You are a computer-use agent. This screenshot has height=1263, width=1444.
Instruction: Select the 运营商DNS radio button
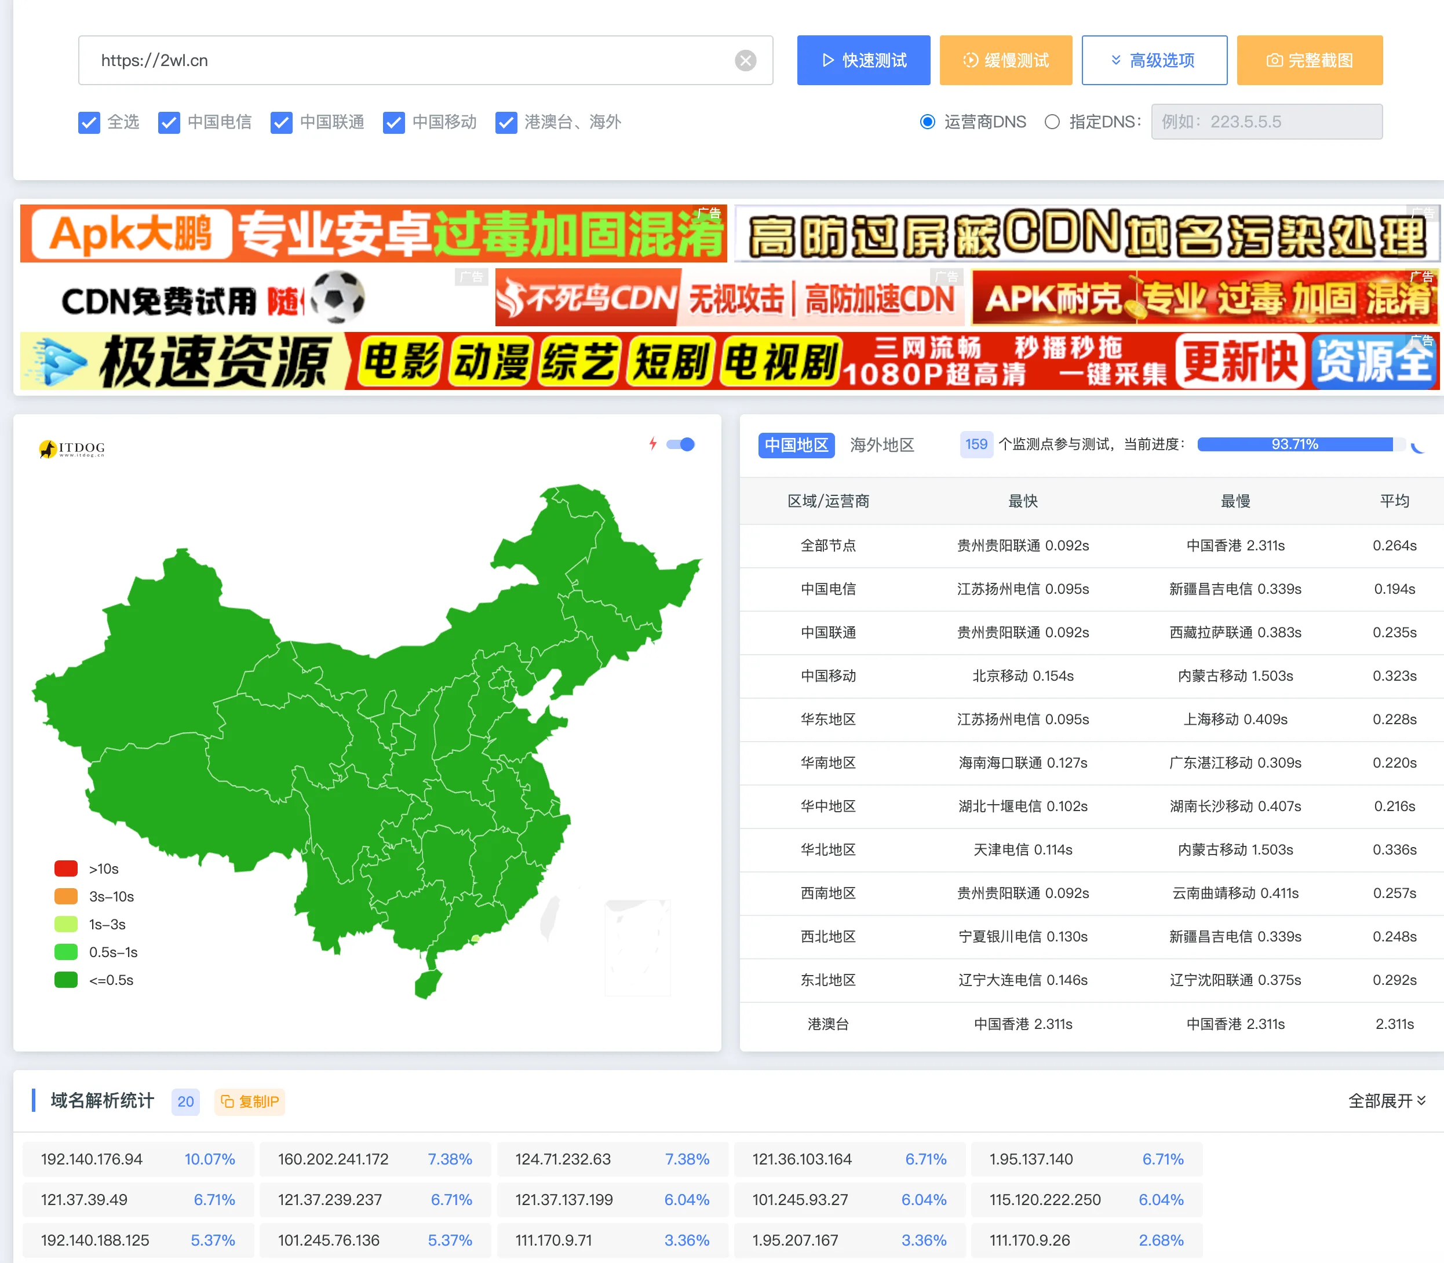click(x=928, y=122)
